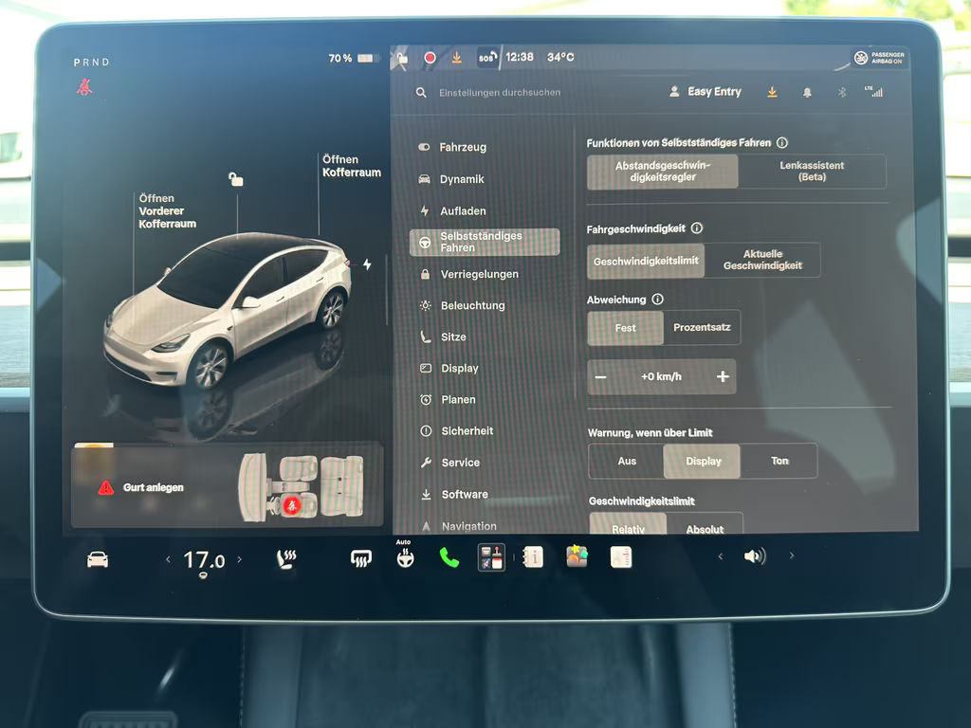Screen dimensions: 971x728
Task: Open the Beleuchtung lighting menu
Action: 485,305
